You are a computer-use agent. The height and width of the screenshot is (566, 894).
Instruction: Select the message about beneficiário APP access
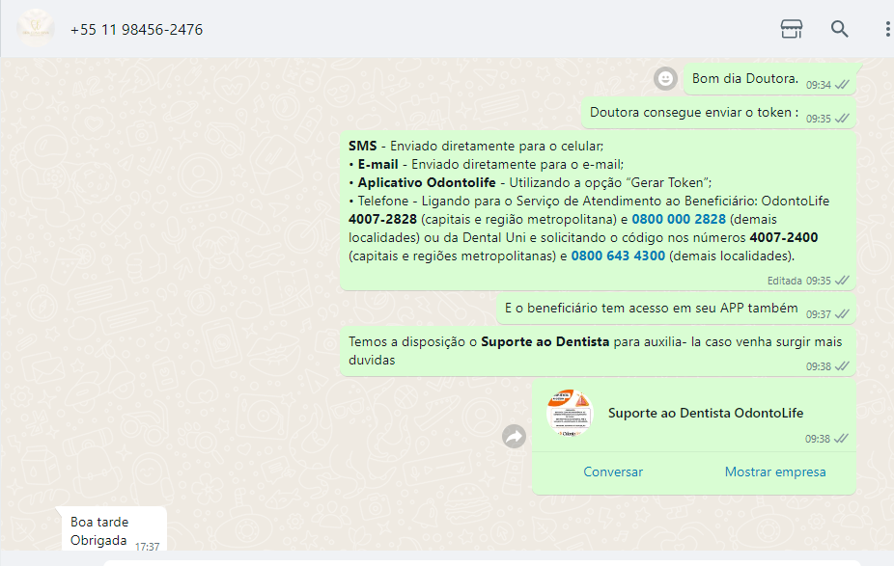[676, 308]
